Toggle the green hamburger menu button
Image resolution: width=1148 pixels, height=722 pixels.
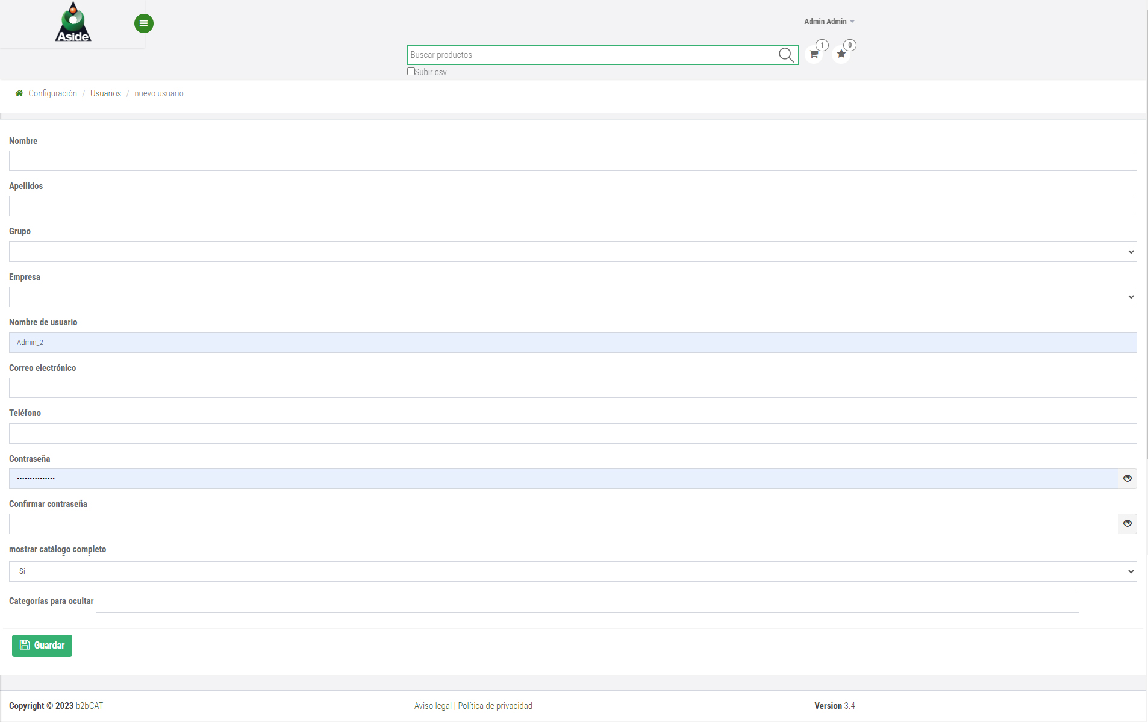tap(143, 23)
